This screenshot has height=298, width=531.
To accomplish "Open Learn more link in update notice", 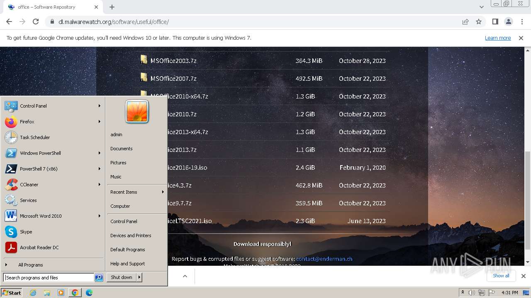I will [x=498, y=38].
